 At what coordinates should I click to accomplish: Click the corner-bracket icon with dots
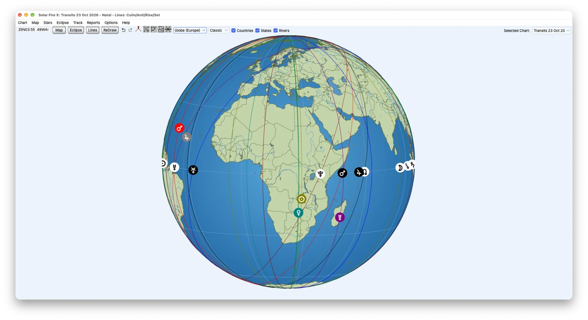point(154,29)
